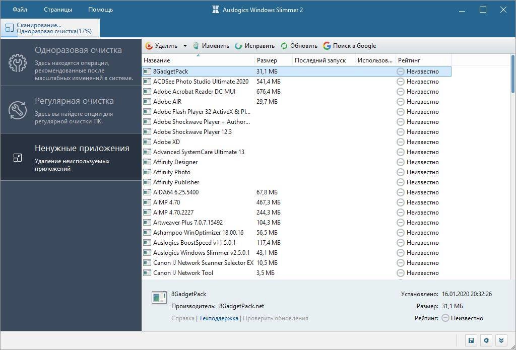516x350 pixels.
Task: Click the Ненужные приложения sidebar icon
Action: tap(18, 158)
